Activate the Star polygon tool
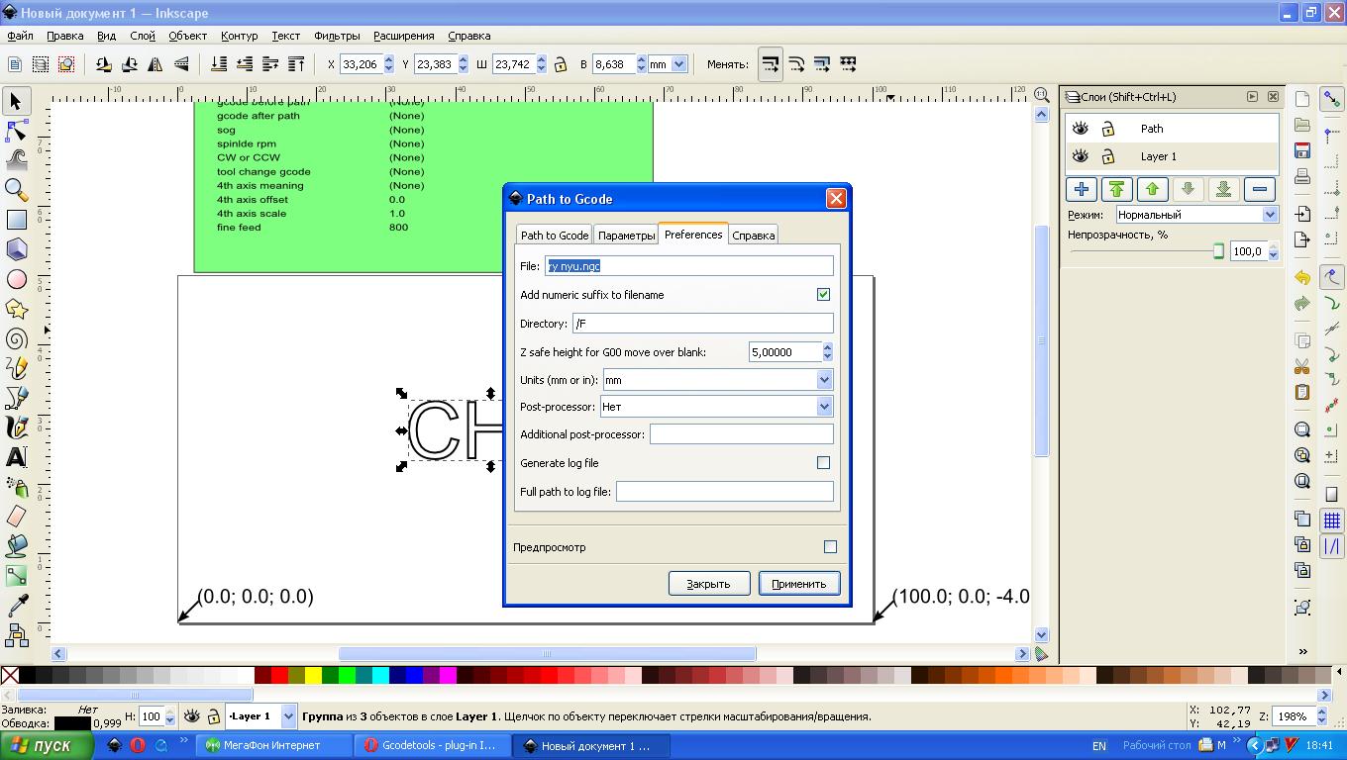This screenshot has width=1347, height=760. (16, 309)
